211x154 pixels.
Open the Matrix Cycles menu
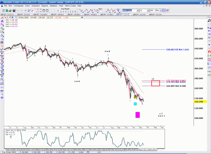tap(70, 6)
